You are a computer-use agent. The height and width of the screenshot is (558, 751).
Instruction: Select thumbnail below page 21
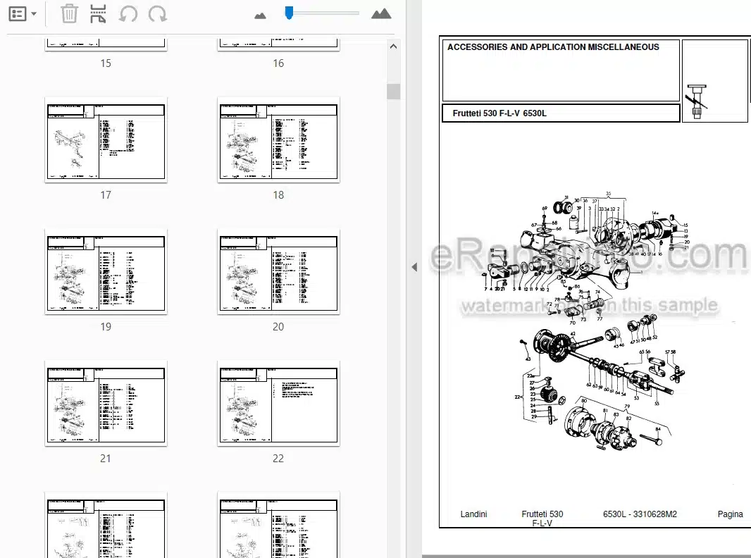tap(106, 525)
